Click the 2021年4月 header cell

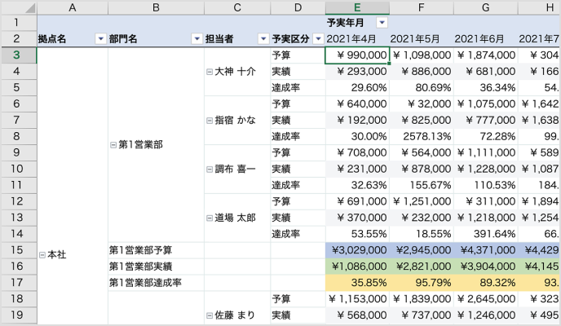[x=357, y=38]
